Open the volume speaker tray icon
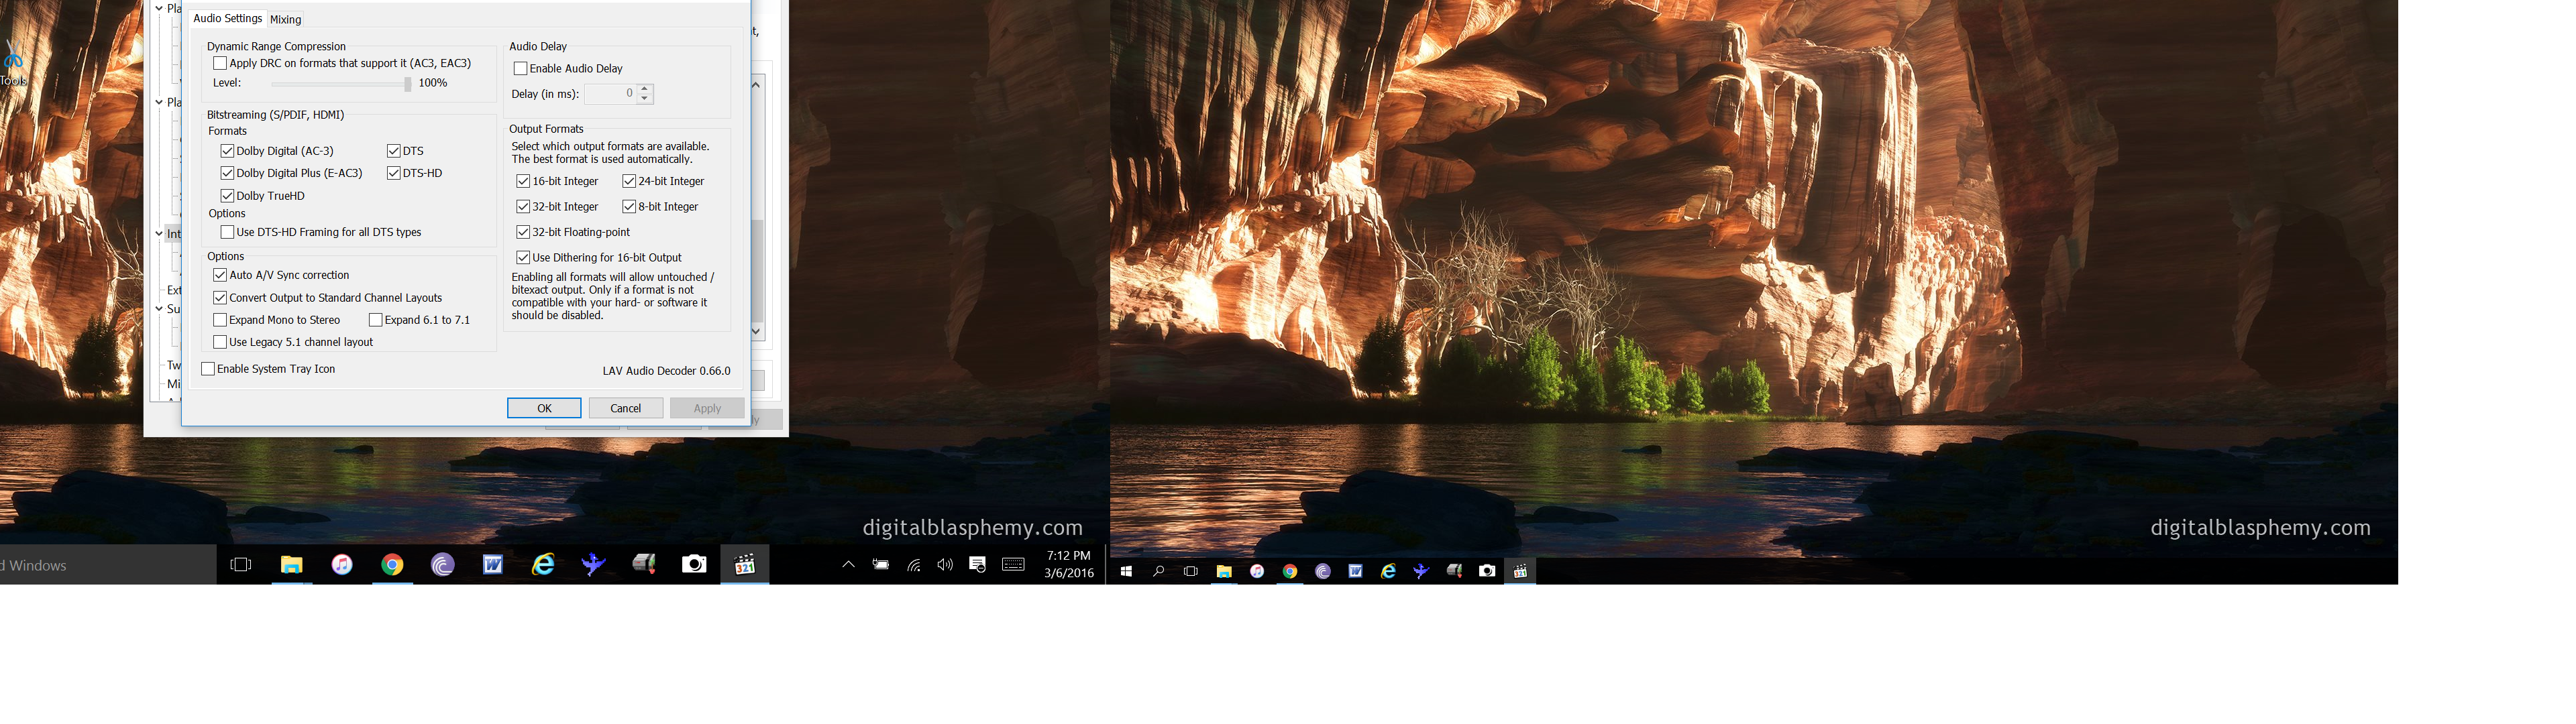The height and width of the screenshot is (724, 2576). pos(945,565)
